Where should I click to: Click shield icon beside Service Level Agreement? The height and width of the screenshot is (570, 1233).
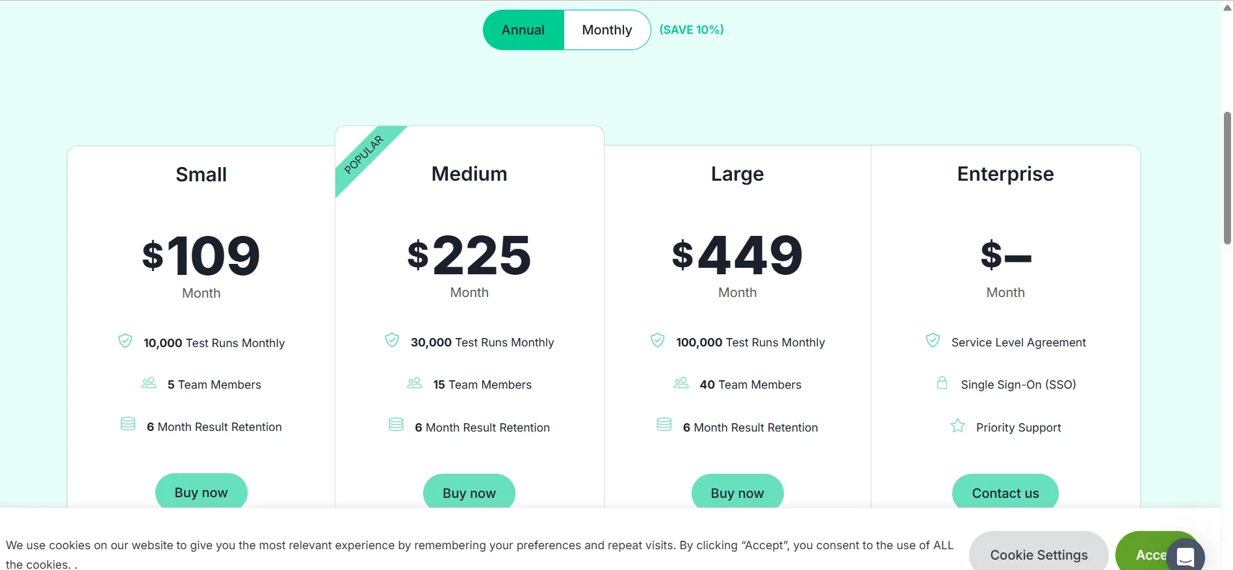[x=933, y=341]
